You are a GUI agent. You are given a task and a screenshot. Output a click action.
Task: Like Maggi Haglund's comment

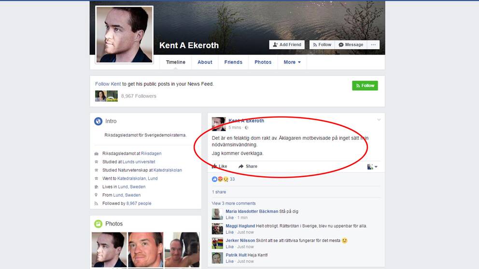(x=229, y=232)
